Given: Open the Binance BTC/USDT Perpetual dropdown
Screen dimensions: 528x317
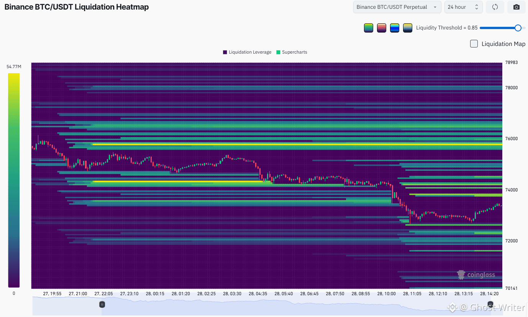Looking at the screenshot, I should coord(397,7).
